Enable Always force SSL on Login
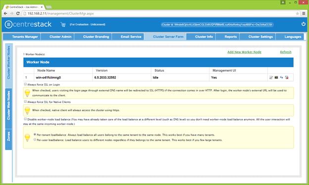Viewport: 309px width, 185px height. 25,84
